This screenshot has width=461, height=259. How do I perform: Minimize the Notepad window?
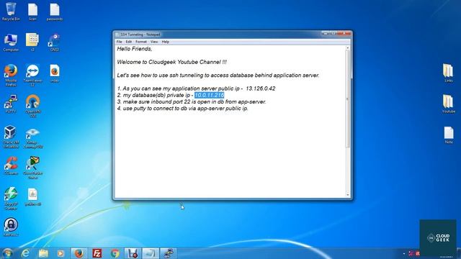[x=326, y=34]
